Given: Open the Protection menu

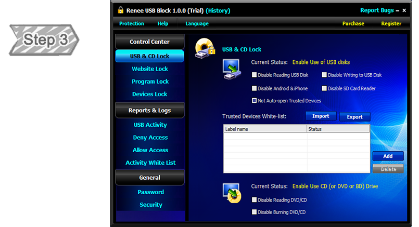Looking at the screenshot, I should (x=132, y=23).
